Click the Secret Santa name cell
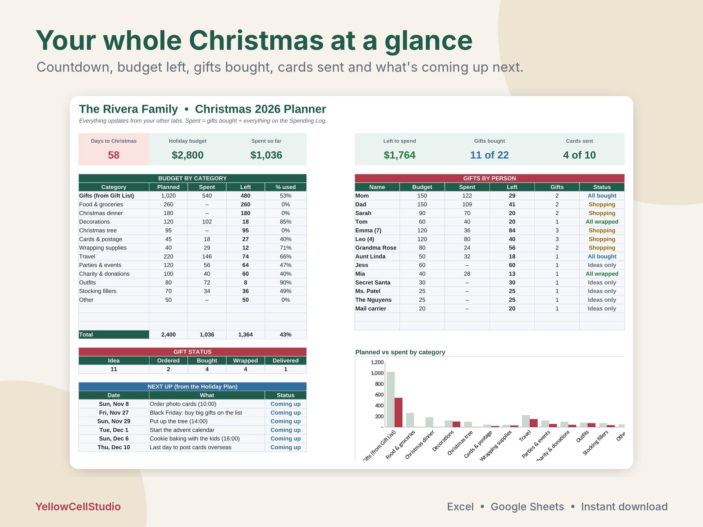 click(377, 282)
